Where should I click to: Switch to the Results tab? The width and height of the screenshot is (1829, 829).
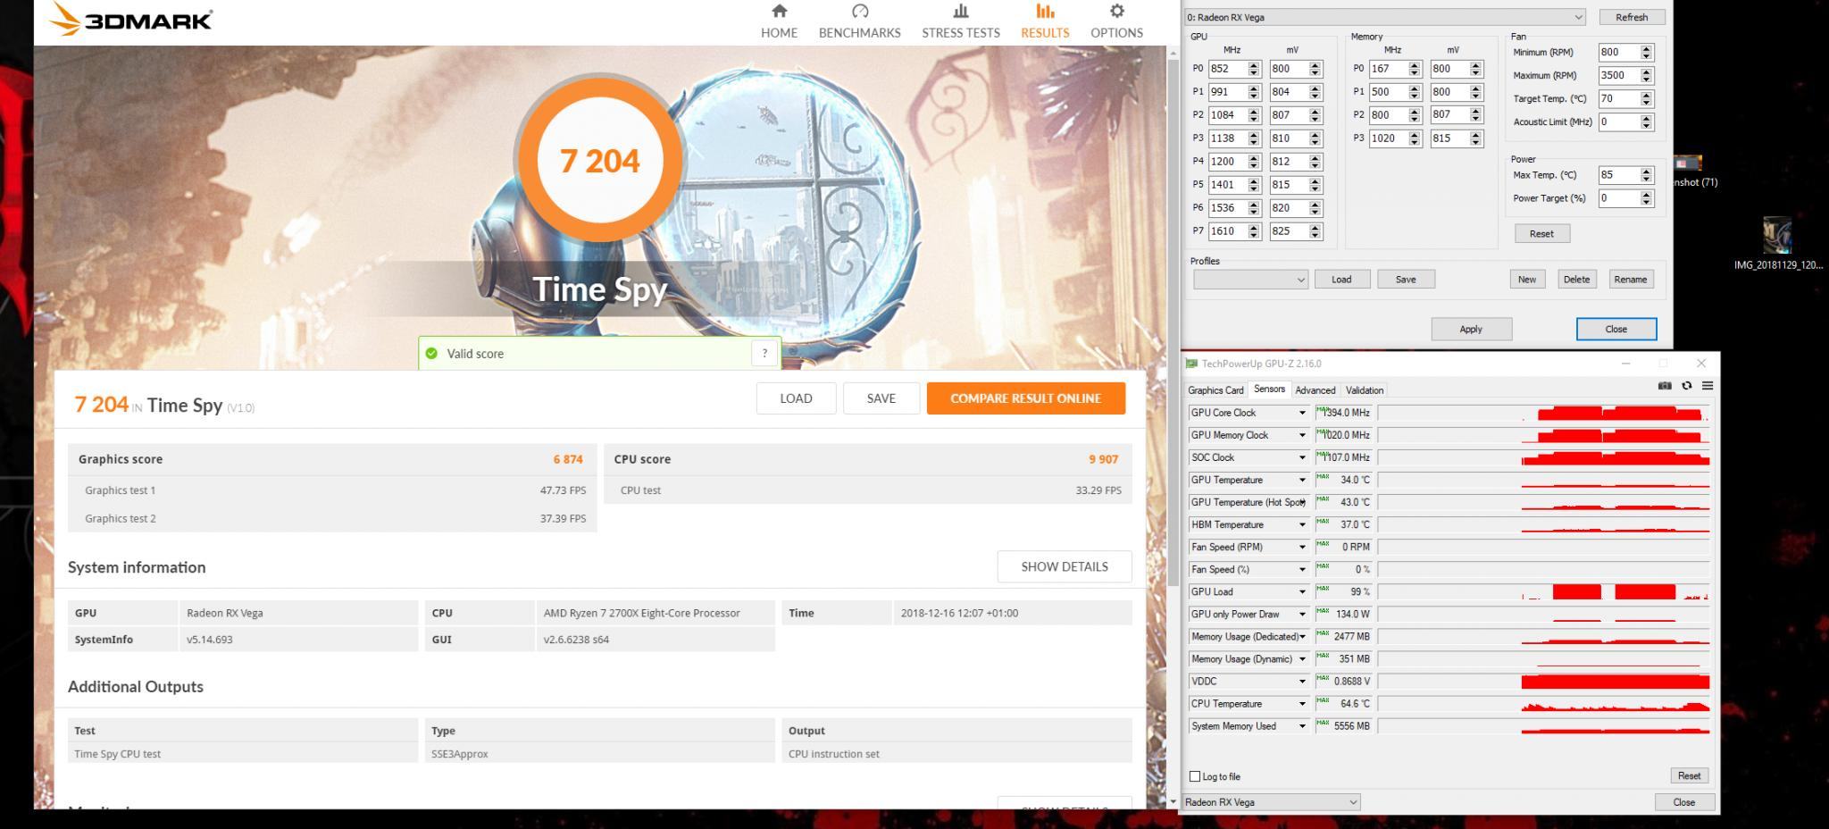point(1045,21)
